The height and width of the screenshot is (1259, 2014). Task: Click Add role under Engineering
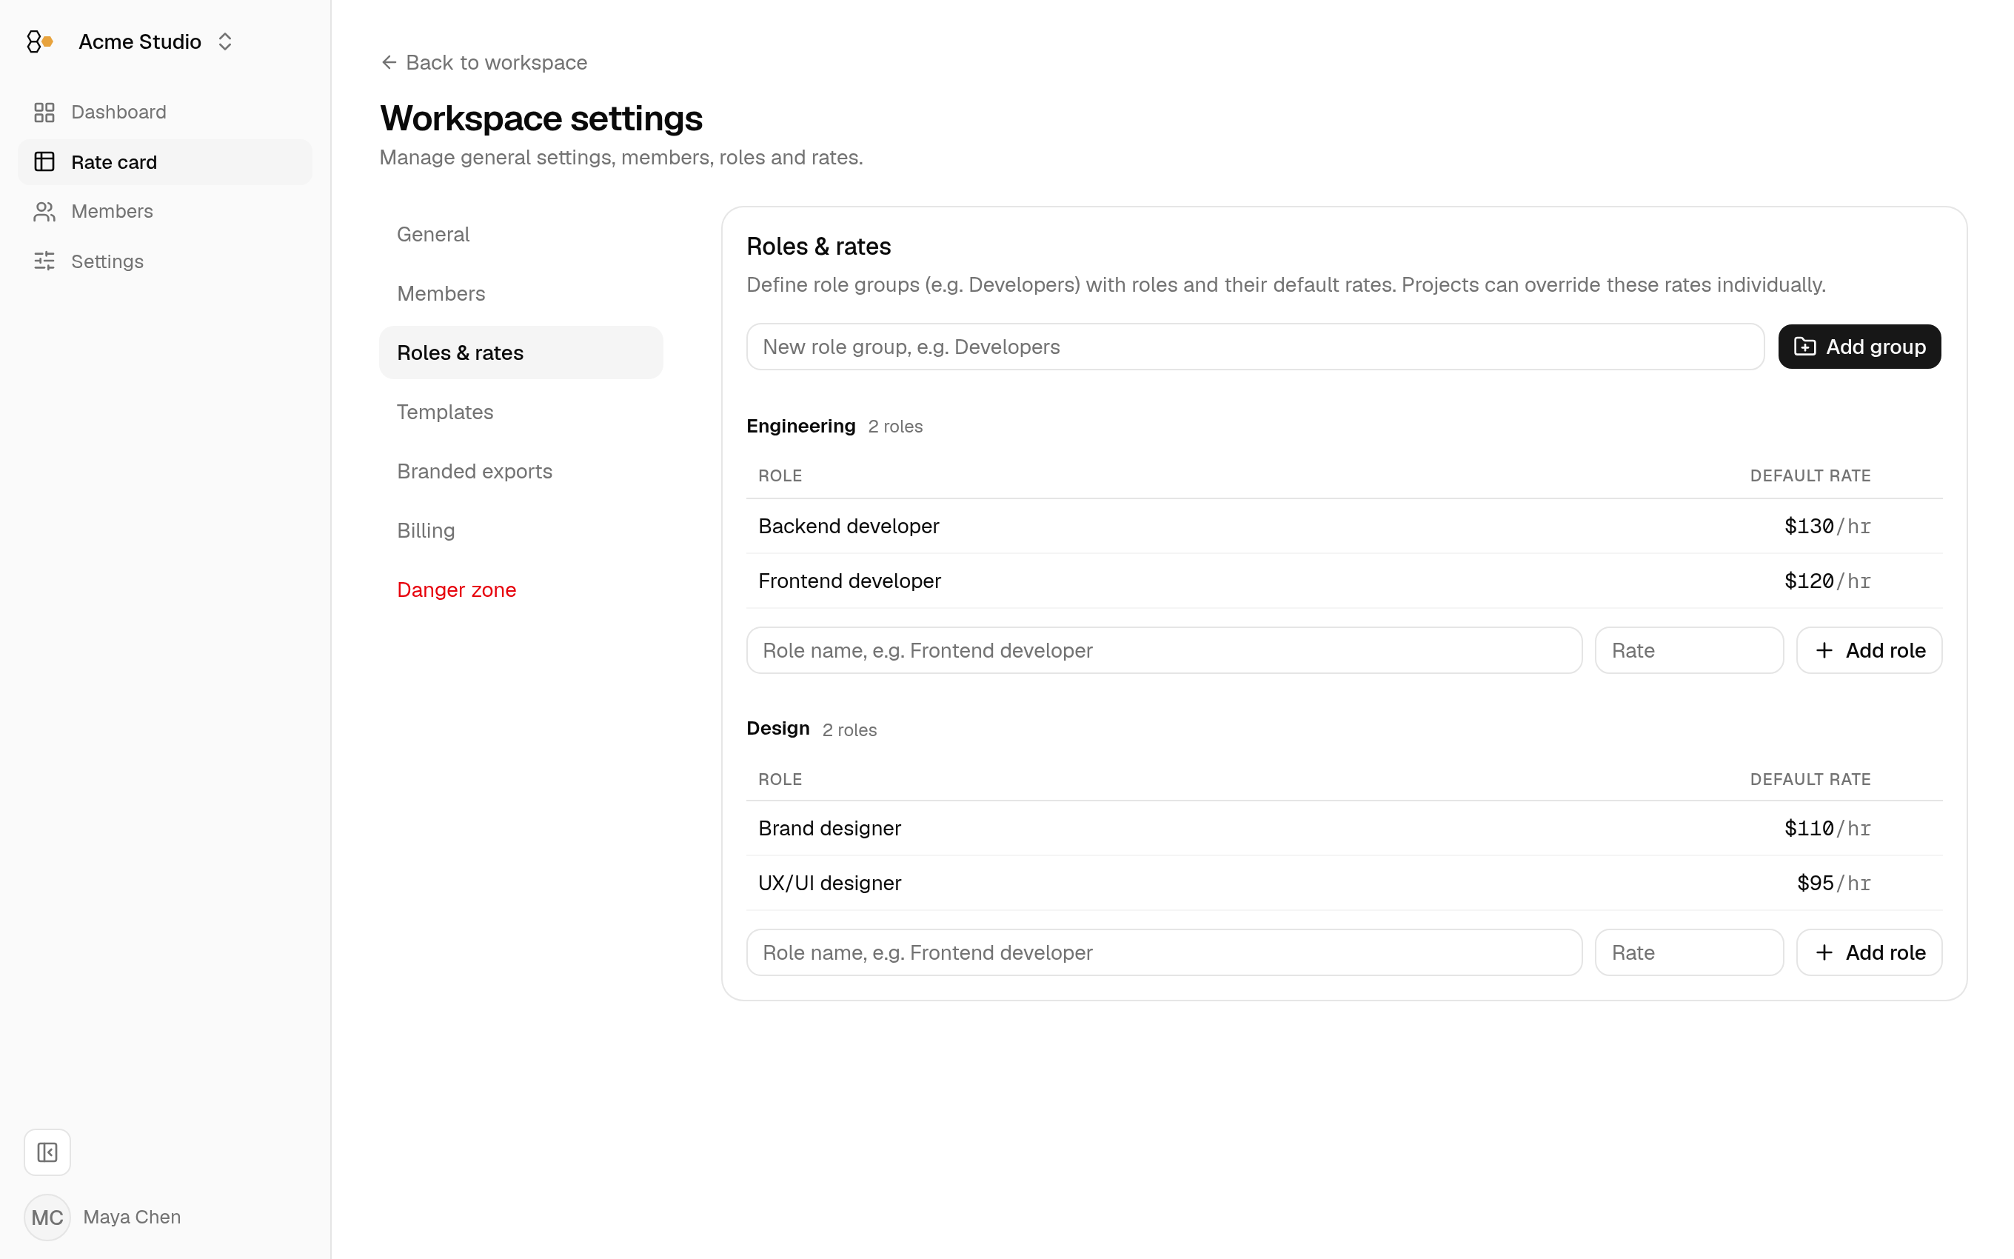[x=1869, y=650]
